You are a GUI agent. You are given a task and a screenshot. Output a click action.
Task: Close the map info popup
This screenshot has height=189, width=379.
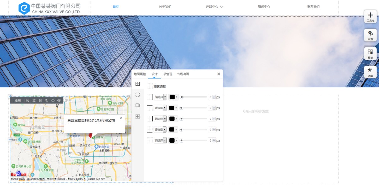click(120, 118)
